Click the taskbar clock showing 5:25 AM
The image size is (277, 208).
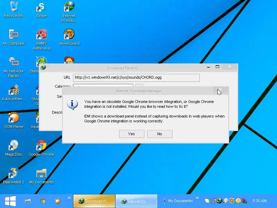coord(259,201)
